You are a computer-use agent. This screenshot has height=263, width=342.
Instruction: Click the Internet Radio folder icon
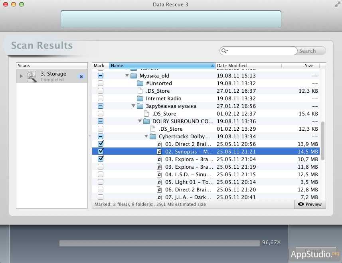[140, 99]
